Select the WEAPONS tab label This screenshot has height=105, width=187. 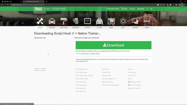pyautogui.click(x=76, y=28)
